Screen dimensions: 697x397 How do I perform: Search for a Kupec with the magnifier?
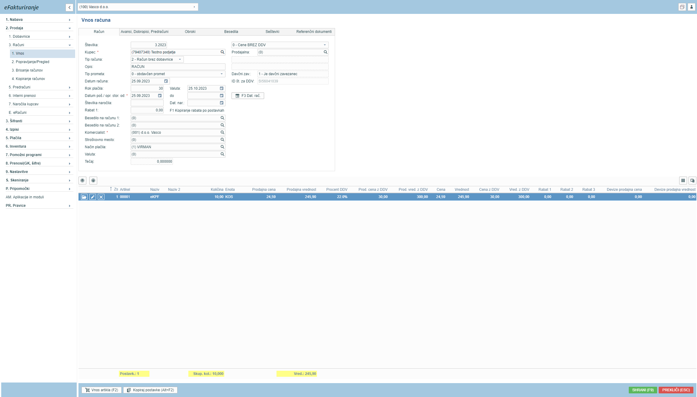coord(222,52)
